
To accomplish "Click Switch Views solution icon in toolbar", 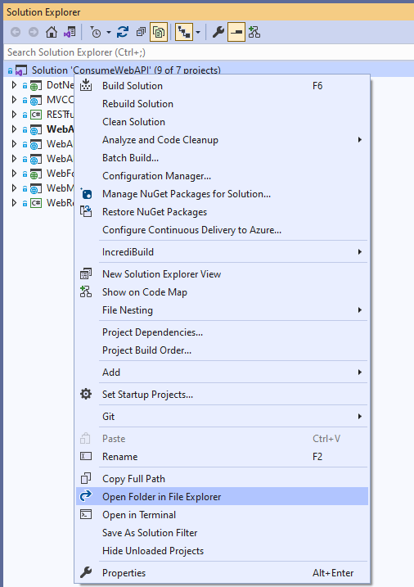I will coord(70,32).
